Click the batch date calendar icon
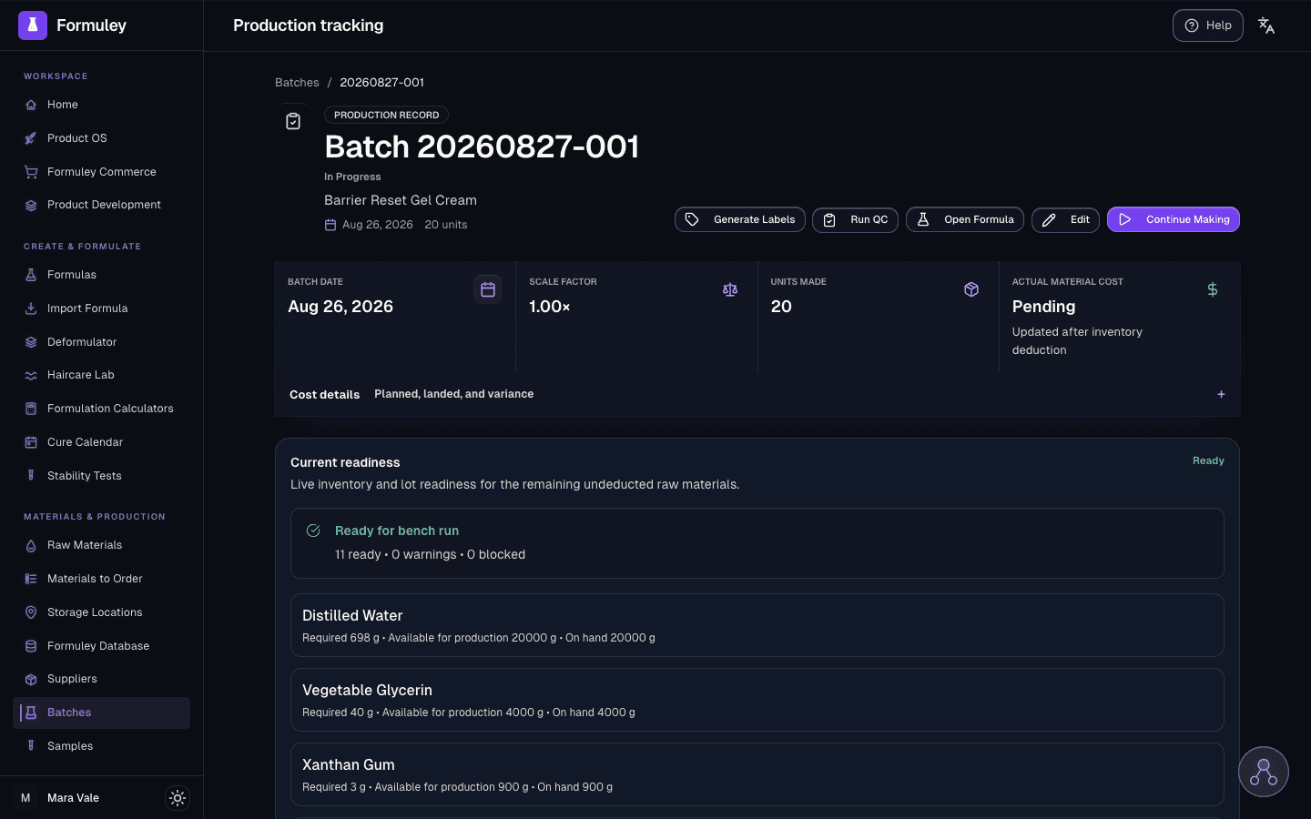The width and height of the screenshot is (1311, 819). pyautogui.click(x=488, y=289)
